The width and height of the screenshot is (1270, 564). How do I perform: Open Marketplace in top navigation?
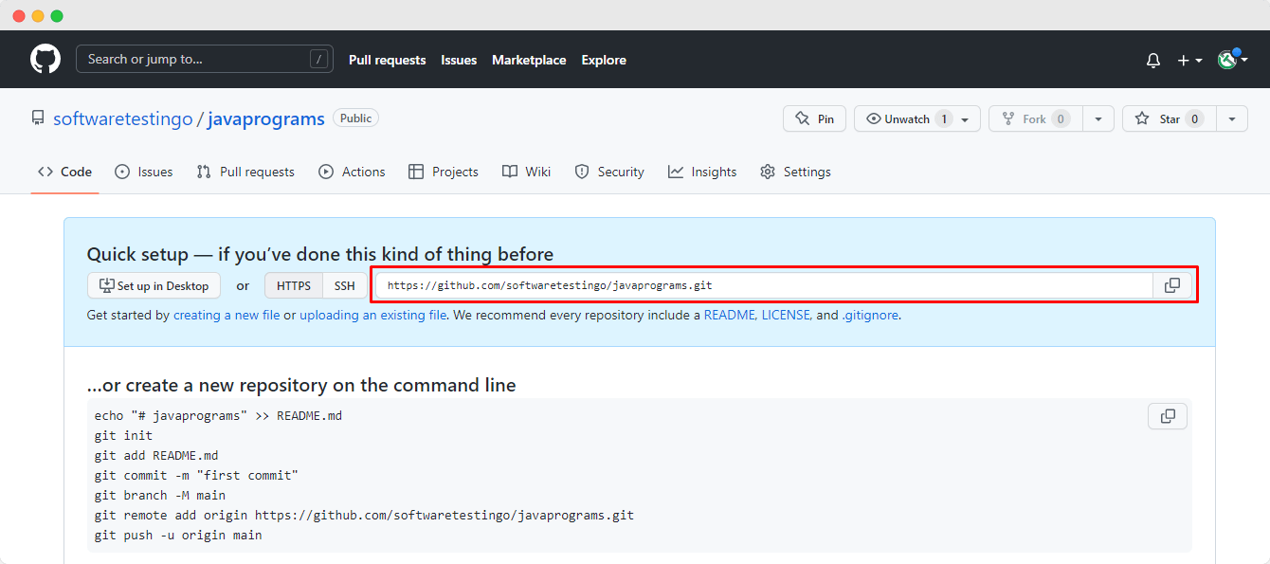[x=529, y=60]
